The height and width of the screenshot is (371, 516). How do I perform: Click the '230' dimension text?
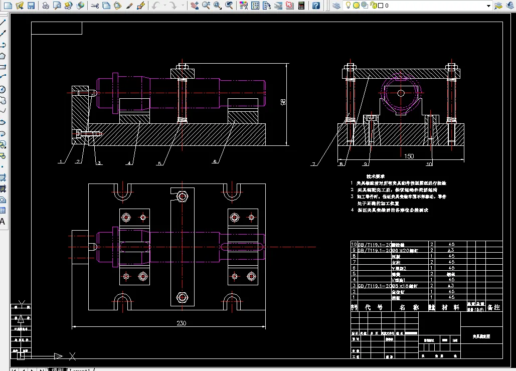[182, 323]
